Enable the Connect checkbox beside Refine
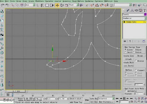 click(x=136, y=70)
